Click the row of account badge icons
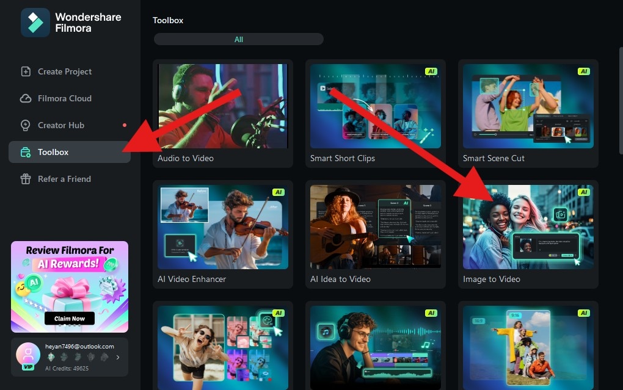623x390 pixels. coord(78,357)
